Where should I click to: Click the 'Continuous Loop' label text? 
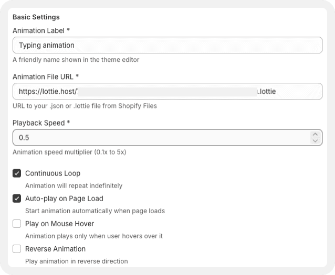tap(53, 173)
